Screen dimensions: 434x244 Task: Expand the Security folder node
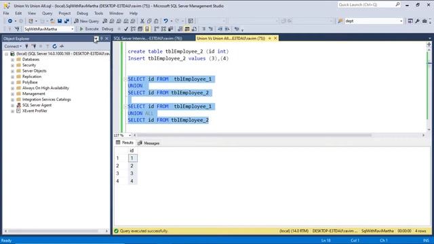click(x=12, y=65)
